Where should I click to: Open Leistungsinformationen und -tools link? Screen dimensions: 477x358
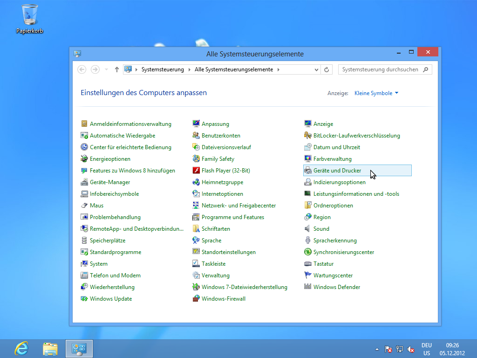356,194
